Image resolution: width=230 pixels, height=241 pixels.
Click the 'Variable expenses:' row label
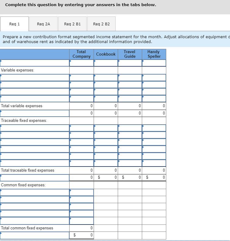18,70
